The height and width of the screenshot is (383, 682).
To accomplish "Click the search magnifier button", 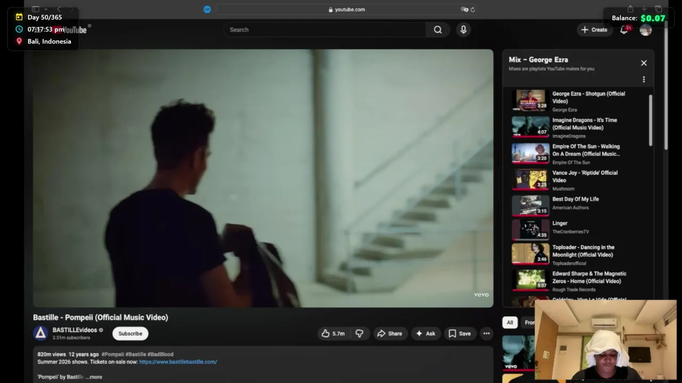I will pos(437,30).
